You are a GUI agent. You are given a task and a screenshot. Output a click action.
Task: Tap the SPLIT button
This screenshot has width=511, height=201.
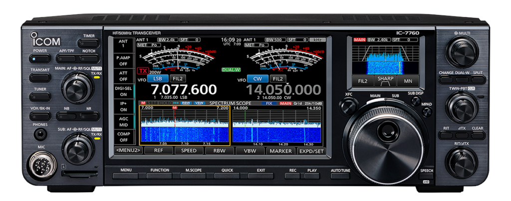(x=479, y=79)
